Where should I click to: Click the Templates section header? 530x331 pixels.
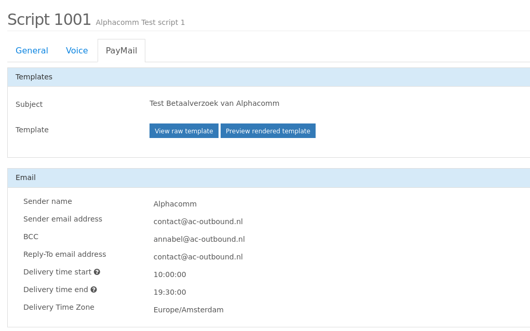(x=34, y=77)
